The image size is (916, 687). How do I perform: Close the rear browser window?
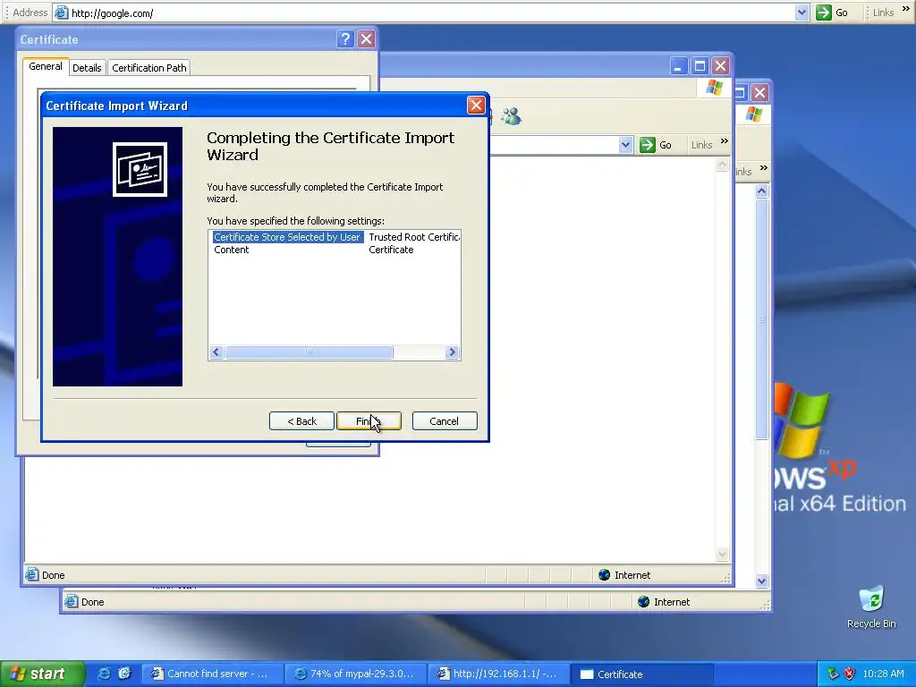[759, 92]
